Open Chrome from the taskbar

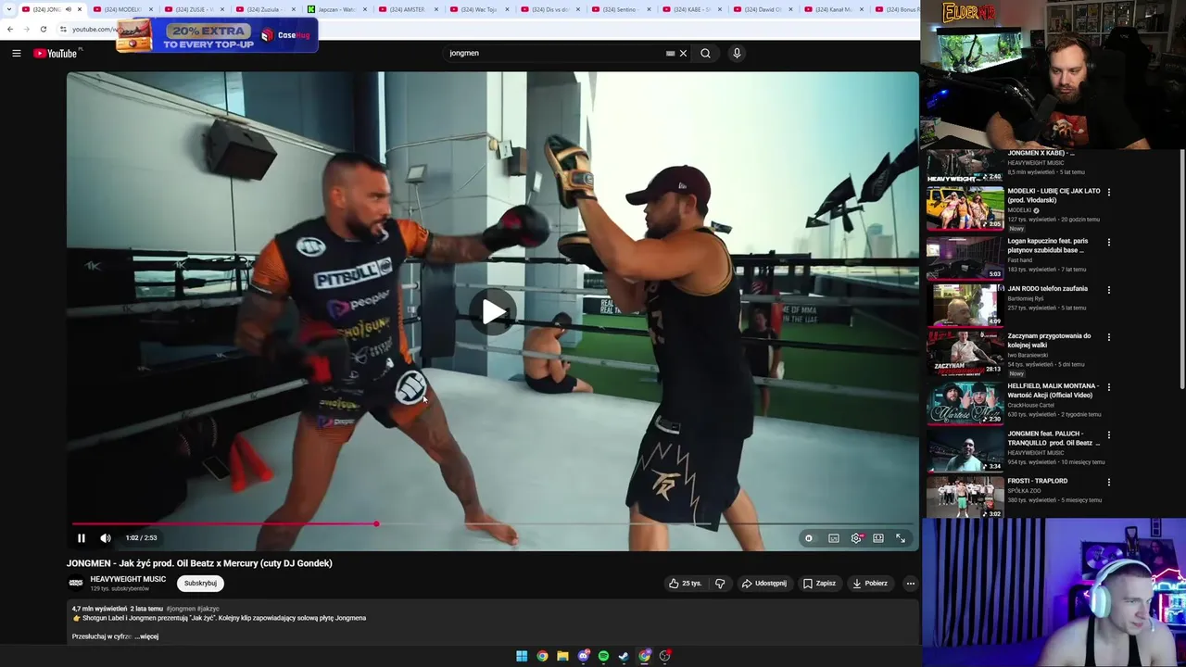coord(542,656)
